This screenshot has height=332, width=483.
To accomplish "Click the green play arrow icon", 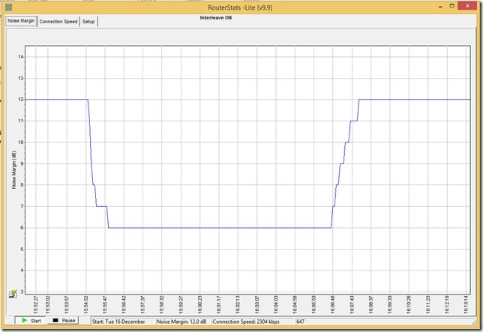I will [25, 320].
